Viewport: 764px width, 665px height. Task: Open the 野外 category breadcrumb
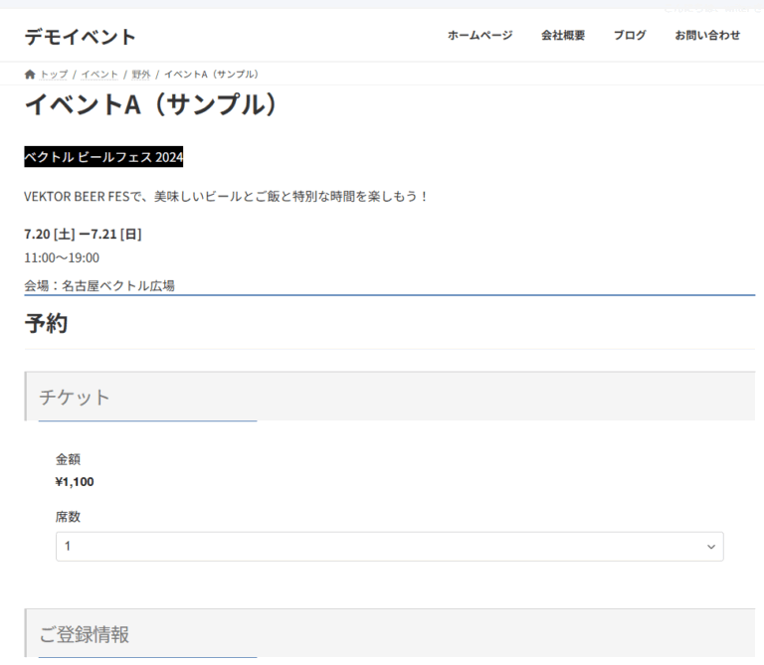point(141,75)
